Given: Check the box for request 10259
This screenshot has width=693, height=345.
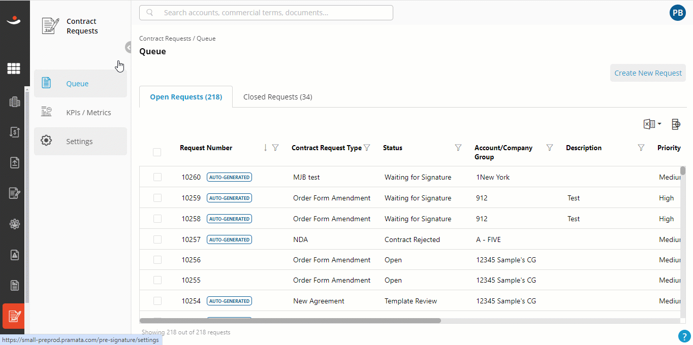Looking at the screenshot, I should (x=157, y=198).
